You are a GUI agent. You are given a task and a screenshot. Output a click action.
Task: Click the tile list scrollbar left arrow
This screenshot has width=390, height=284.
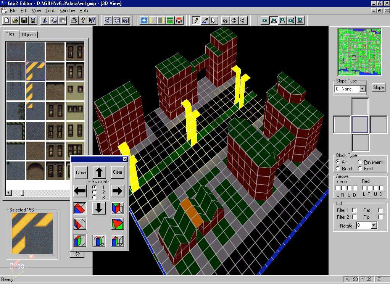9,193
